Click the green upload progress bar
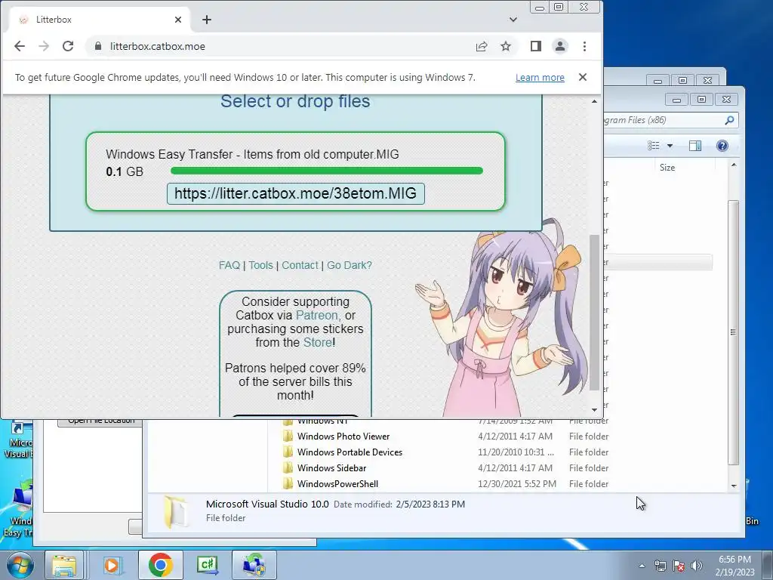 point(326,171)
